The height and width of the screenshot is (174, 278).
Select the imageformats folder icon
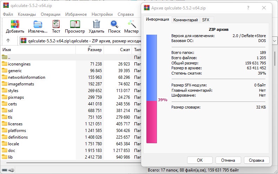point(5,84)
